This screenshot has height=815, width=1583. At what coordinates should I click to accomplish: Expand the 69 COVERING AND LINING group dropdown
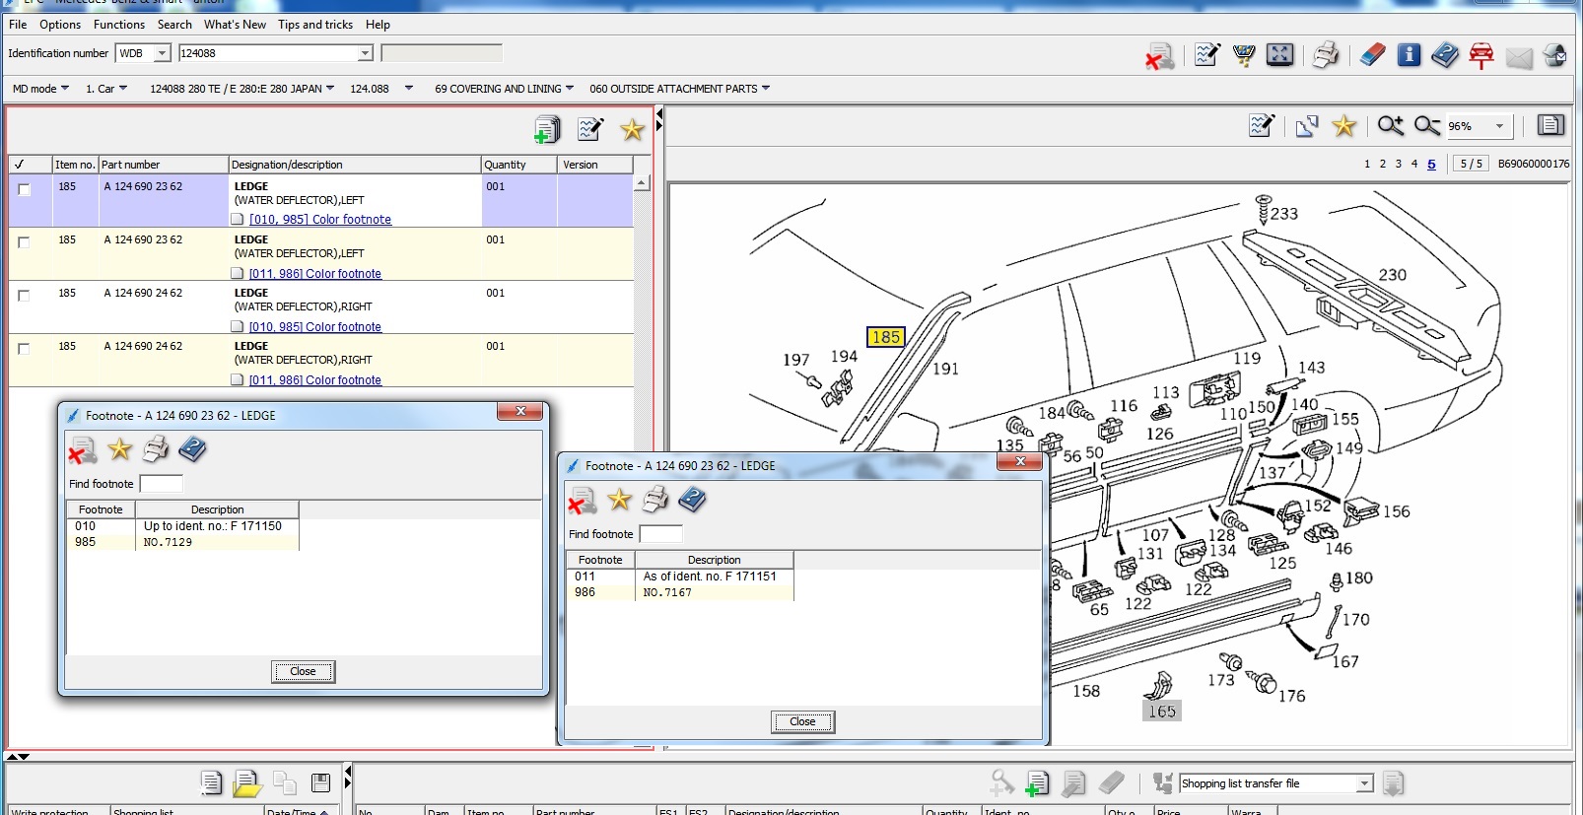[x=570, y=89]
